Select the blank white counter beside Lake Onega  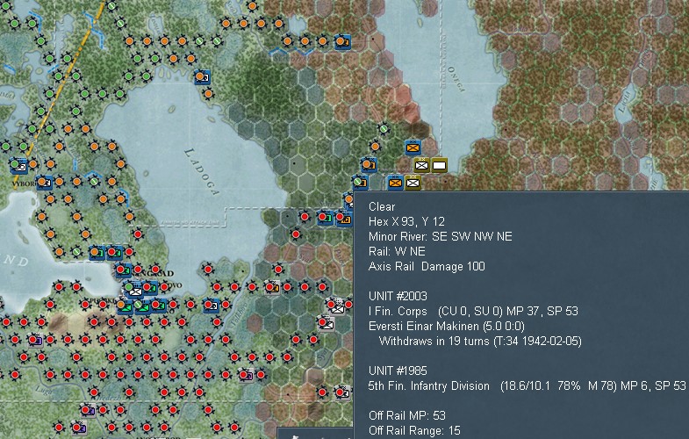(439, 165)
